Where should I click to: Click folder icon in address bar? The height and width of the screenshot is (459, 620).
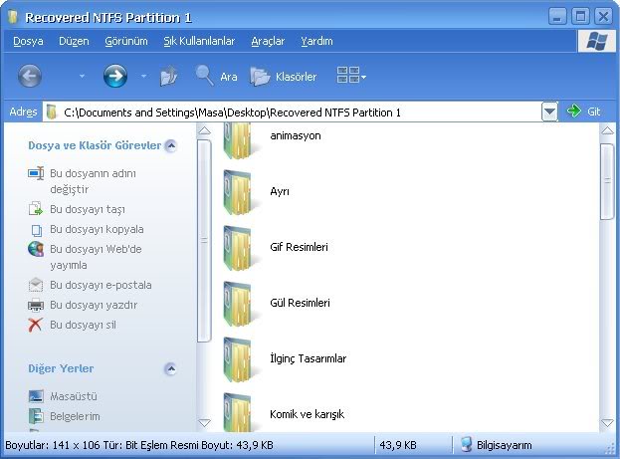click(x=51, y=112)
